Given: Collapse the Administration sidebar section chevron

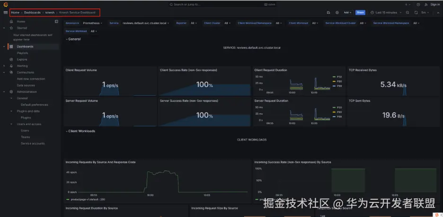Looking at the screenshot, I should coord(4,91).
